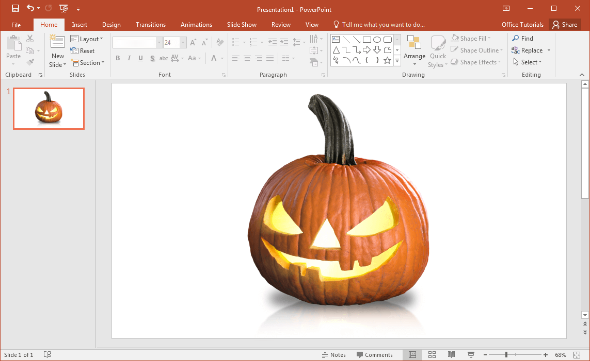Click the Find magnifier icon
Screen dimensions: 590x361
click(x=515, y=39)
